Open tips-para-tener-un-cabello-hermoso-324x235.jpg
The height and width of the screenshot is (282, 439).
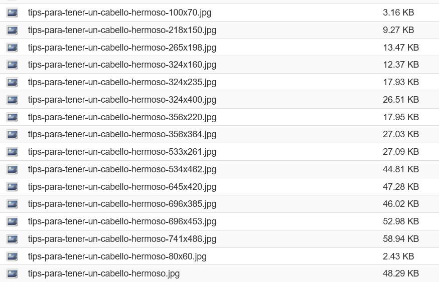click(122, 82)
